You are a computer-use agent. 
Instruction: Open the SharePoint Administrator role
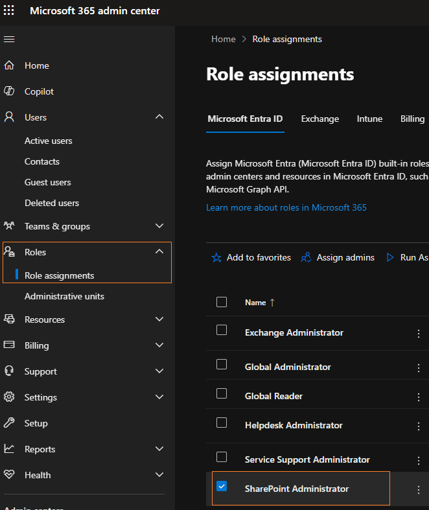[x=297, y=489]
